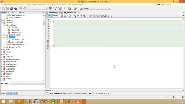Click the third Navigator filter icon
The width and height of the screenshot is (185, 104).
(x=16, y=93)
